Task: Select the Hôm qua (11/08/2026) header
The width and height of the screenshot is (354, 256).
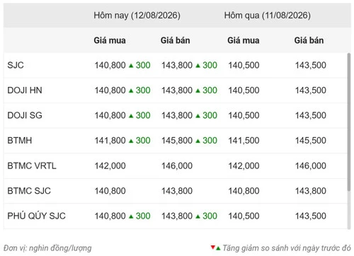Action: (x=268, y=16)
